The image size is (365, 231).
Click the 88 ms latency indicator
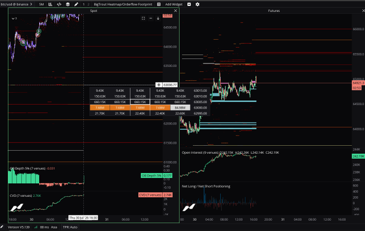[42, 227]
